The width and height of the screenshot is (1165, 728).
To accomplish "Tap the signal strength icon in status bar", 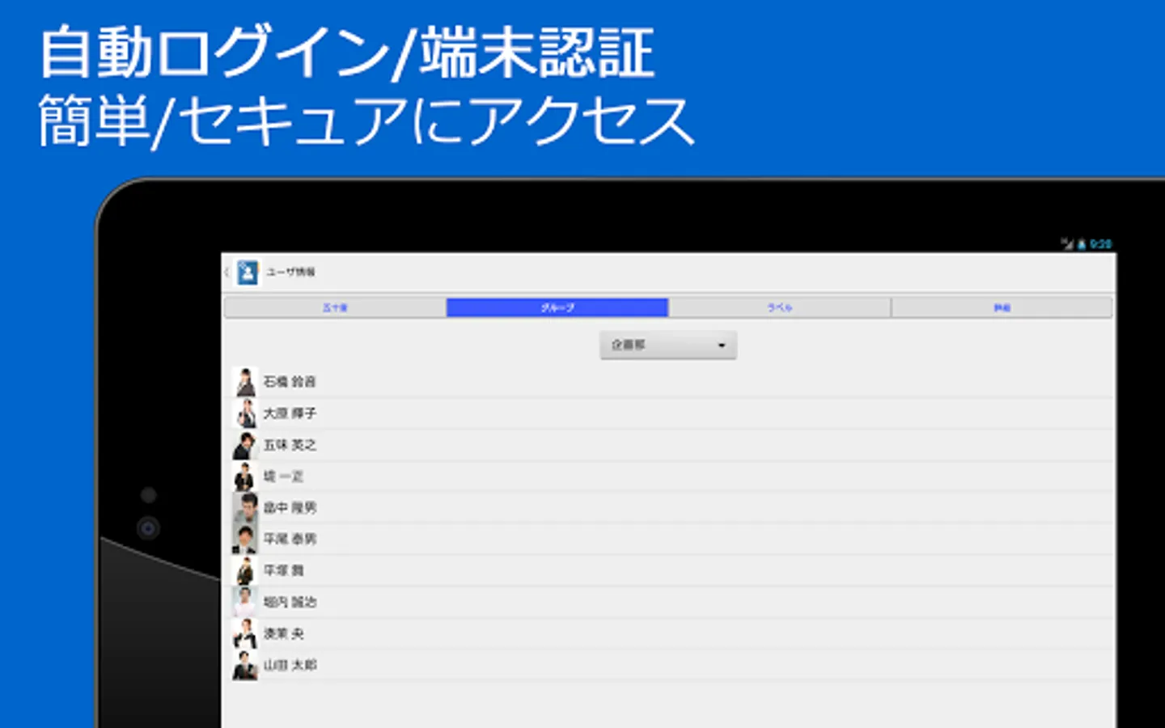I will click(x=1068, y=243).
